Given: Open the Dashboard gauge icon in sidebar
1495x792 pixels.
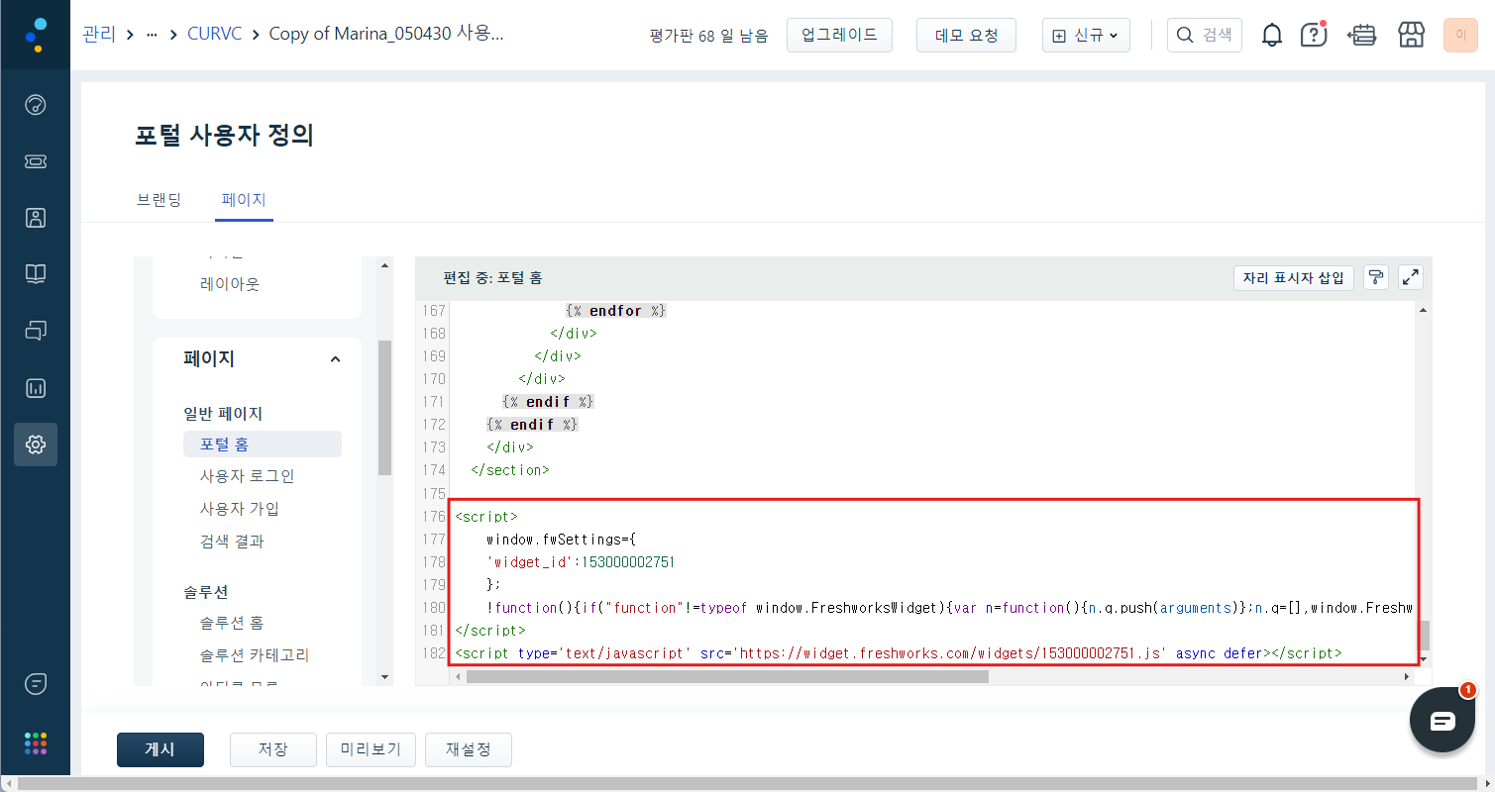Looking at the screenshot, I should 35,105.
